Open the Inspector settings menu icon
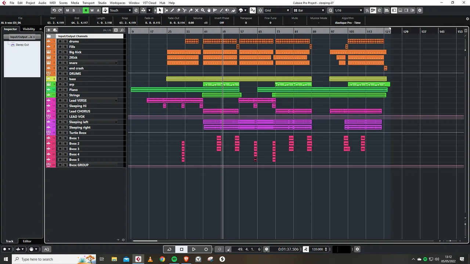 pyautogui.click(x=40, y=29)
